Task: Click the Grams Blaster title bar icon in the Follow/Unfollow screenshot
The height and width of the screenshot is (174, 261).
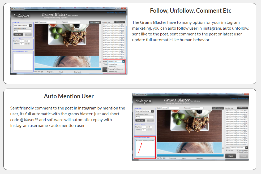Action: coord(12,9)
